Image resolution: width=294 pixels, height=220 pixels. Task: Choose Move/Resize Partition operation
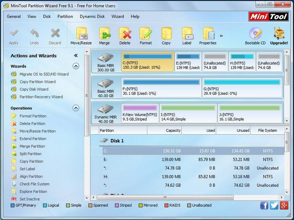click(x=33, y=131)
